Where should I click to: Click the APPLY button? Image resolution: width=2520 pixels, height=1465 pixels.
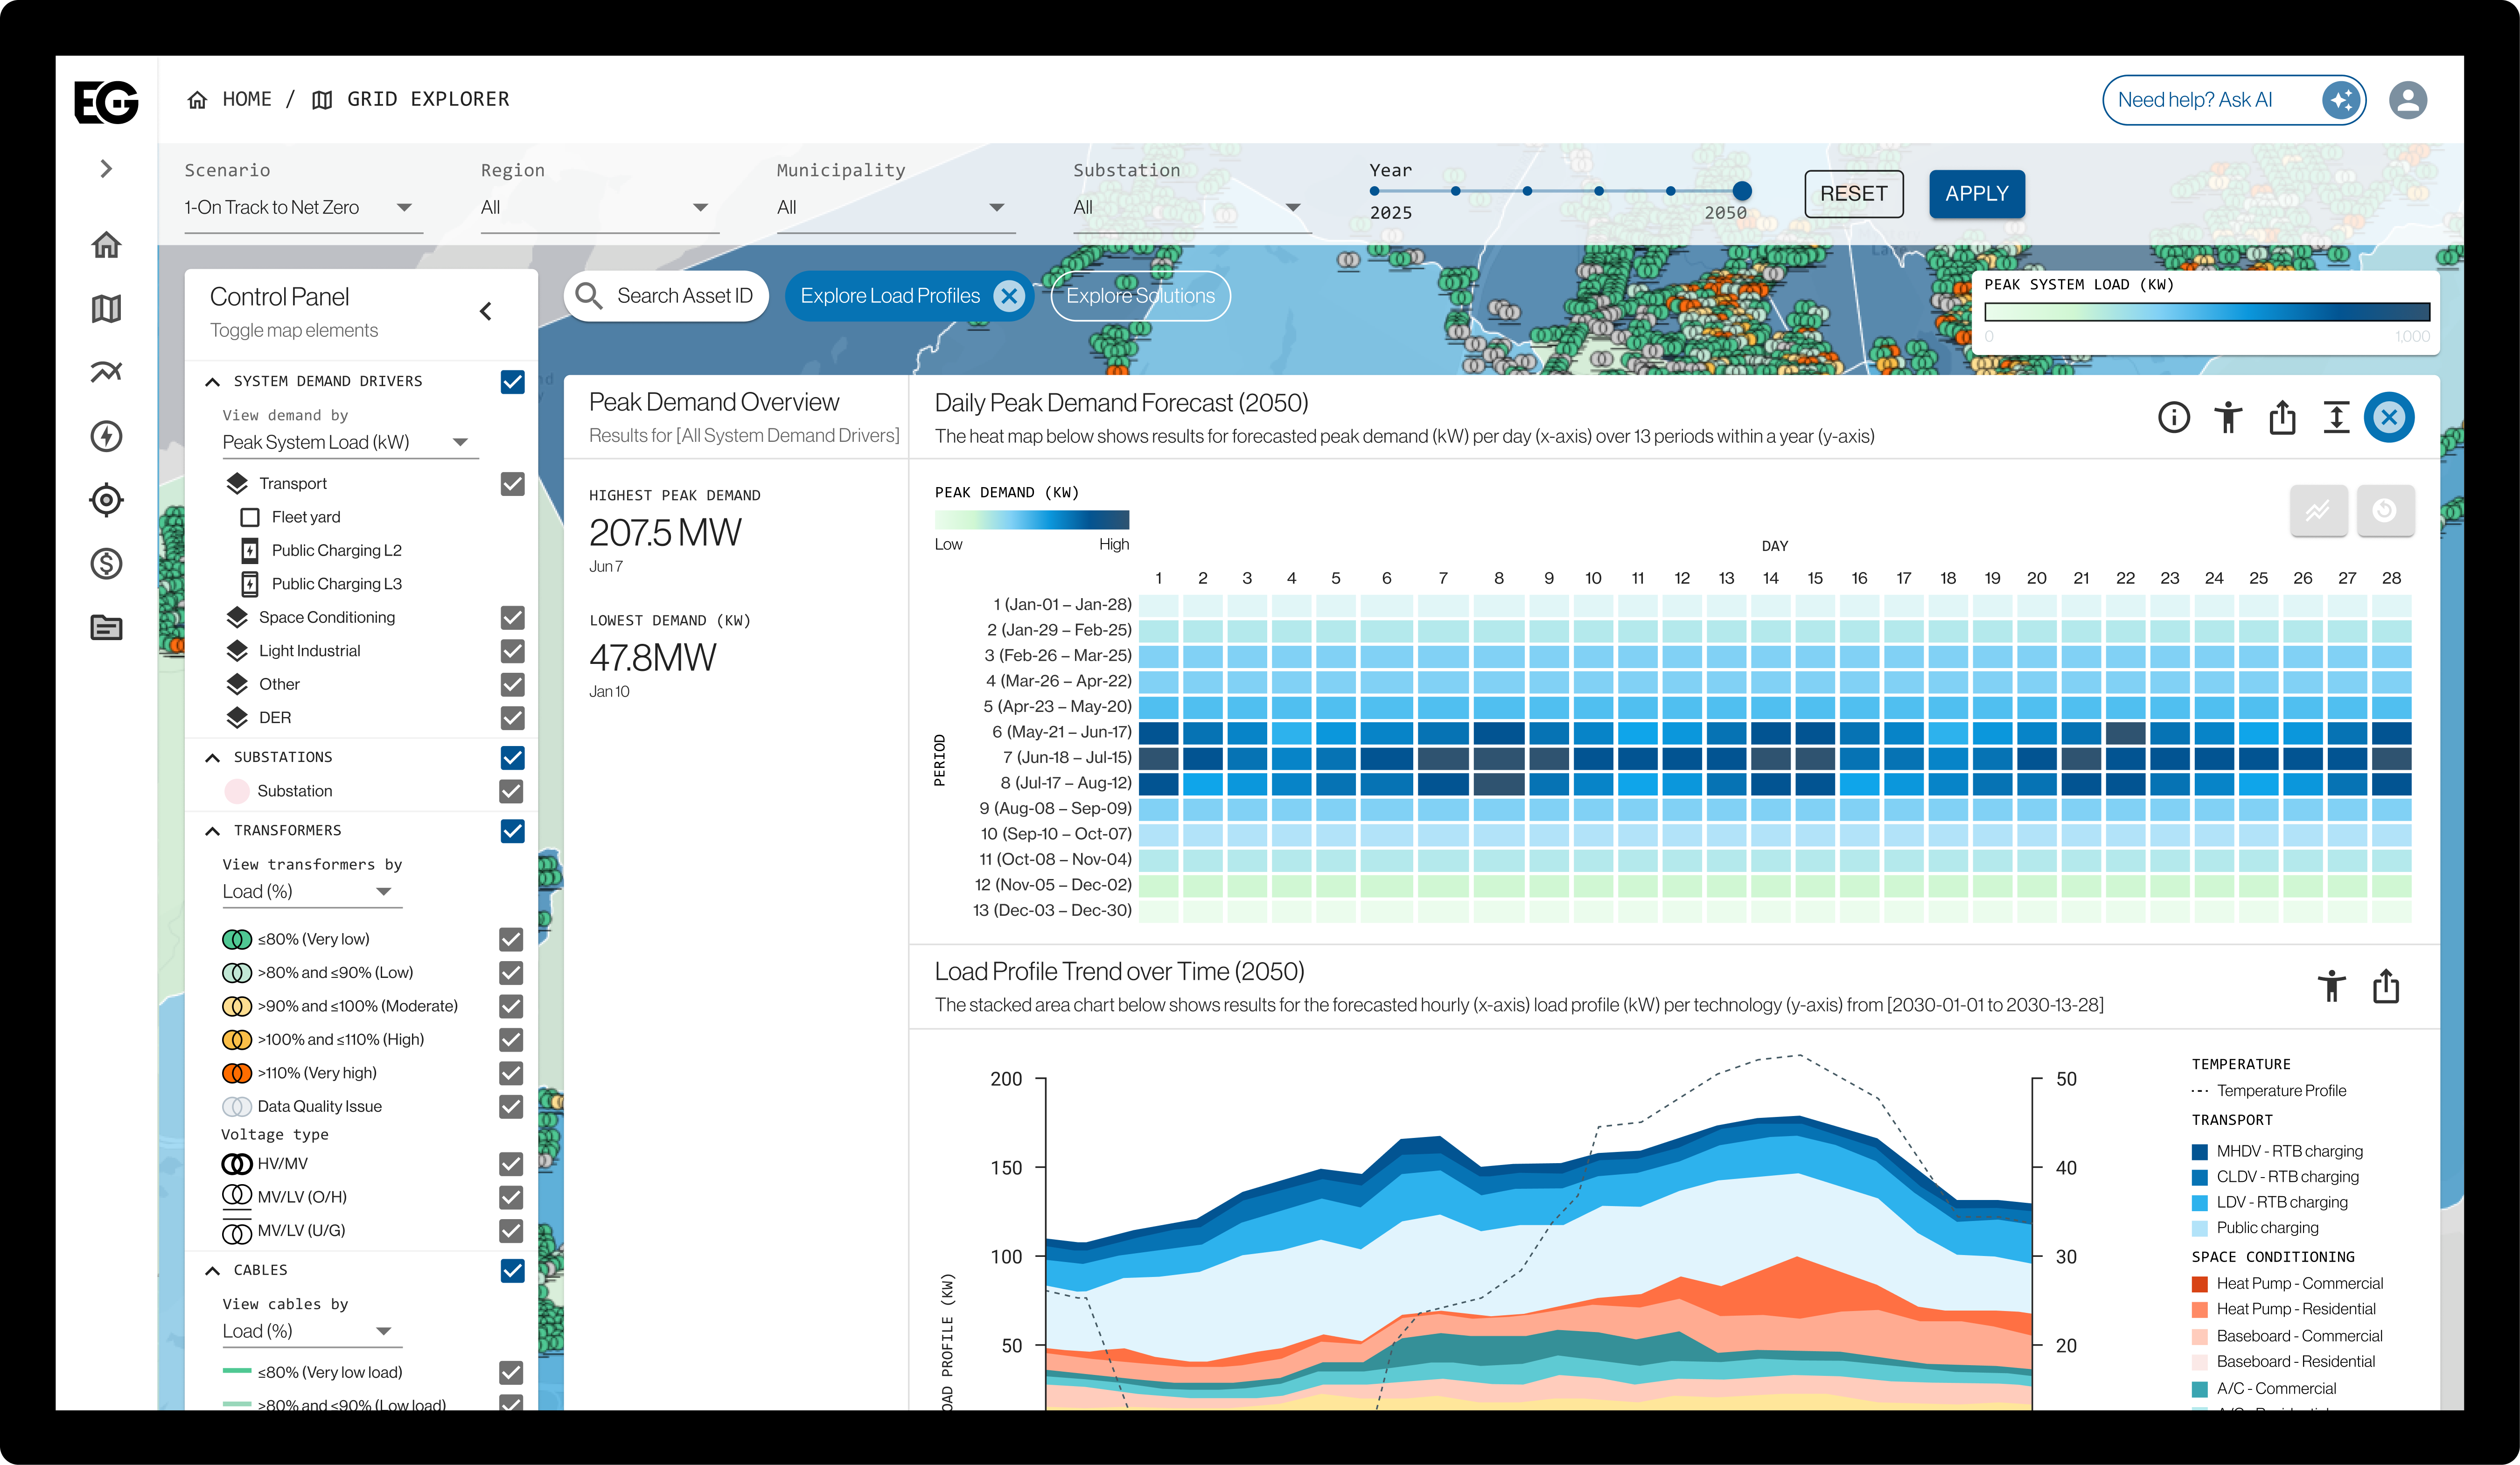[1976, 194]
